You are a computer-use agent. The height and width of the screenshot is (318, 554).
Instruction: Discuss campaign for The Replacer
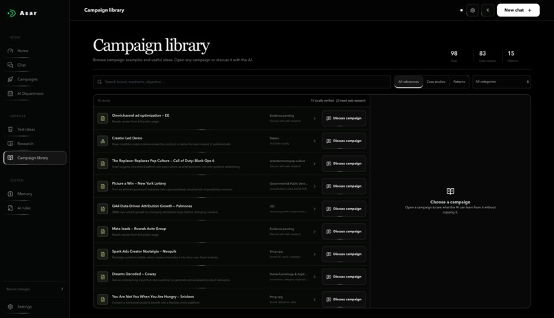pyautogui.click(x=344, y=163)
